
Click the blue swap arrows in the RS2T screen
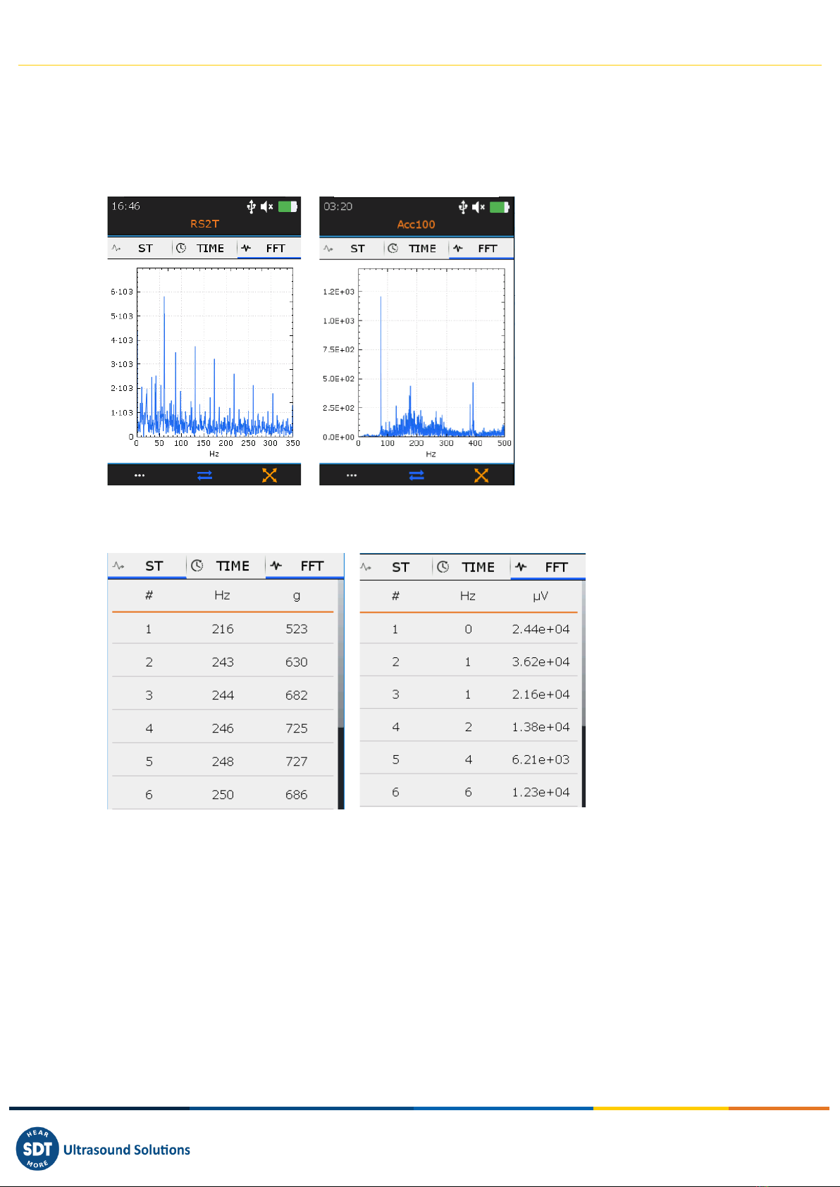[x=205, y=476]
